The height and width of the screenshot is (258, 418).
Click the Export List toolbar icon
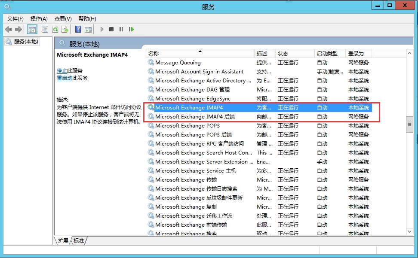click(x=65, y=29)
